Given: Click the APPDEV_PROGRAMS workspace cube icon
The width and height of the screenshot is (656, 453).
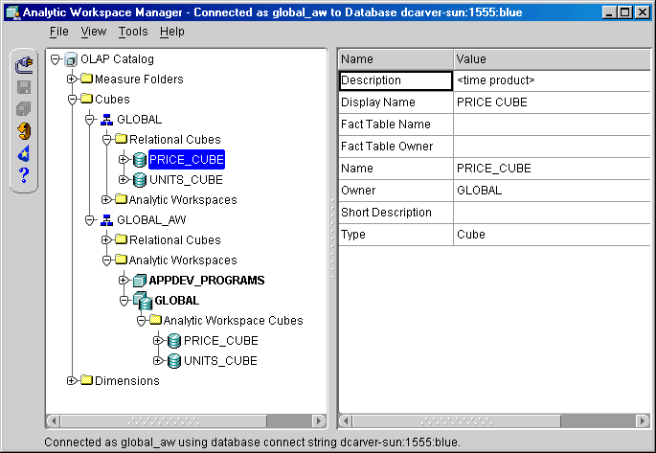Looking at the screenshot, I should click(139, 281).
